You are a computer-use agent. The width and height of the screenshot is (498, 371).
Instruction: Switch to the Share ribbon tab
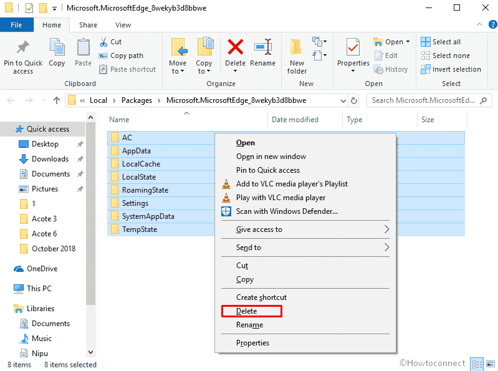(x=88, y=25)
